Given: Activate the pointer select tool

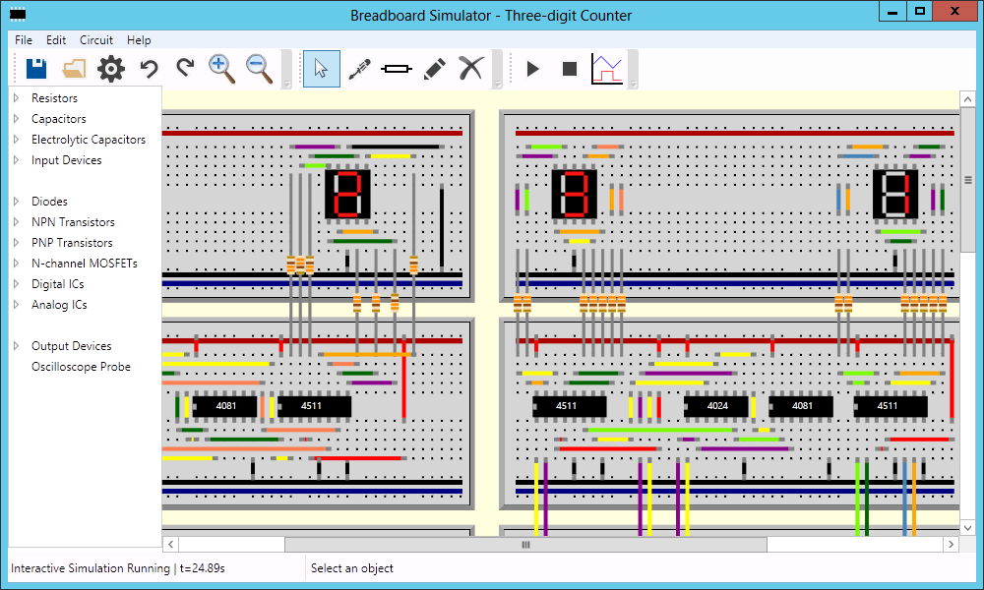Looking at the screenshot, I should click(x=321, y=68).
